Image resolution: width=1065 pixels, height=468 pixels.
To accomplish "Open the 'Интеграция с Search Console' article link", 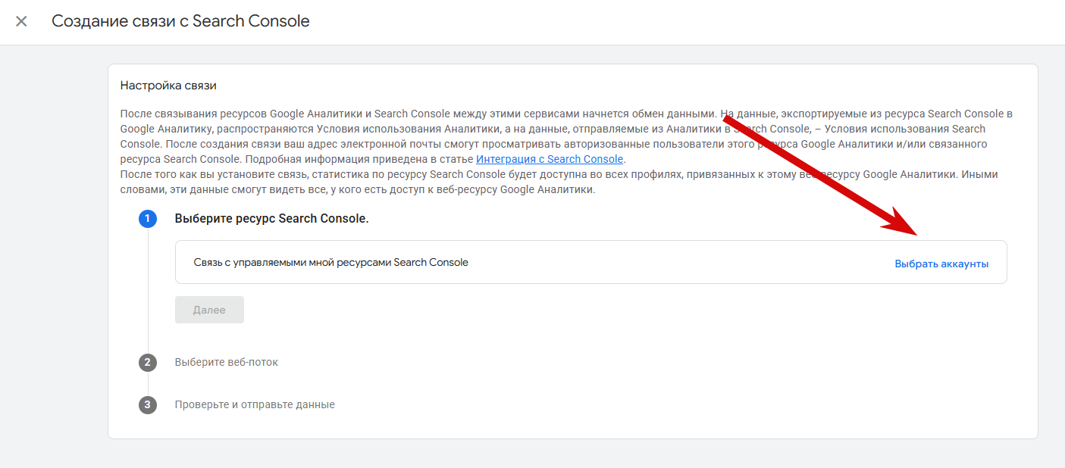I will click(x=550, y=159).
